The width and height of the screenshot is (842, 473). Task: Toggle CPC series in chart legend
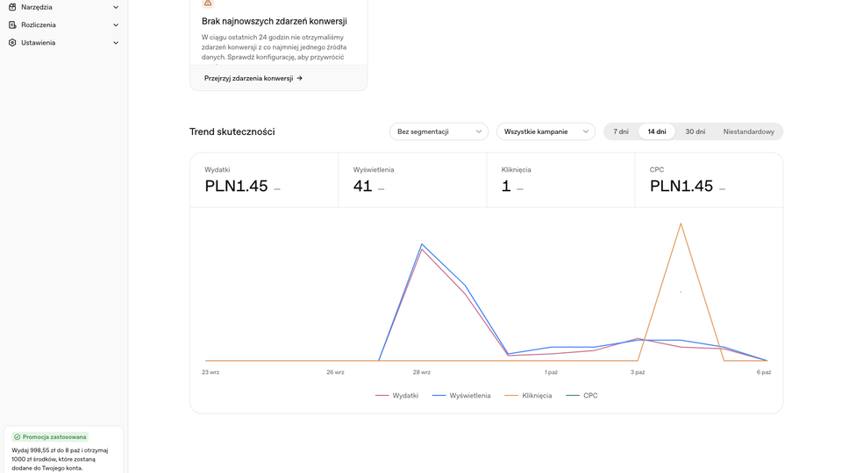[582, 396]
